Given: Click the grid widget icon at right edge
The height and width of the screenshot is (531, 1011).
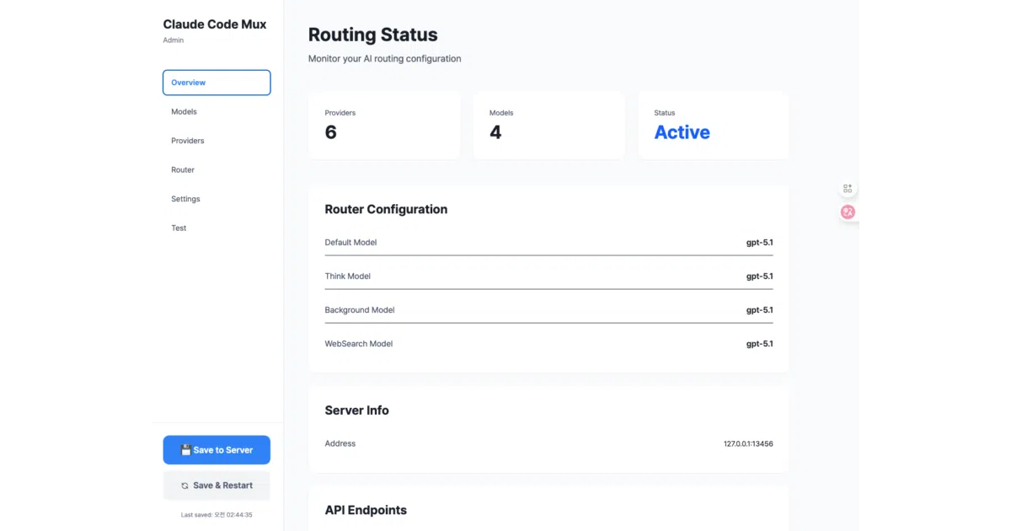Looking at the screenshot, I should (x=848, y=189).
